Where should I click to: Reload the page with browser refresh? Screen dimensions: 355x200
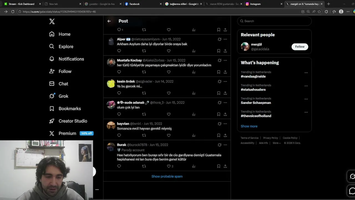pos(13,12)
